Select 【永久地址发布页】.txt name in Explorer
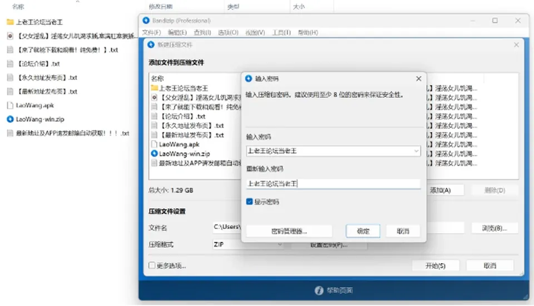Viewport: 534px width, 306px height. (x=47, y=78)
